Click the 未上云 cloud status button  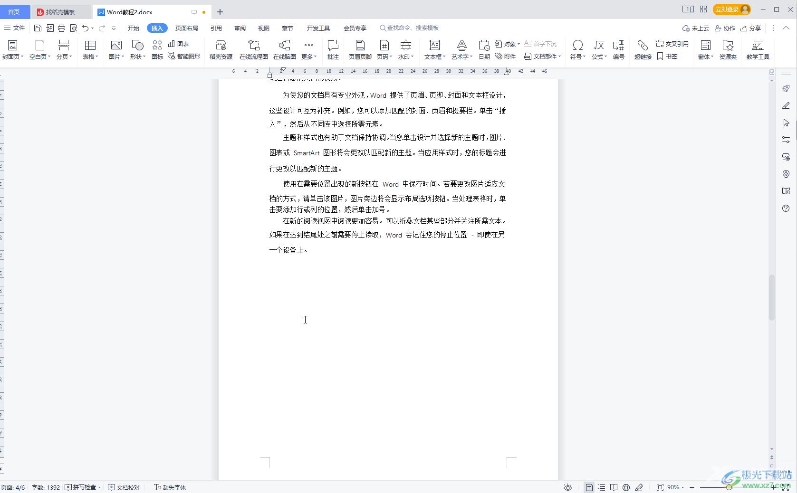(x=696, y=28)
